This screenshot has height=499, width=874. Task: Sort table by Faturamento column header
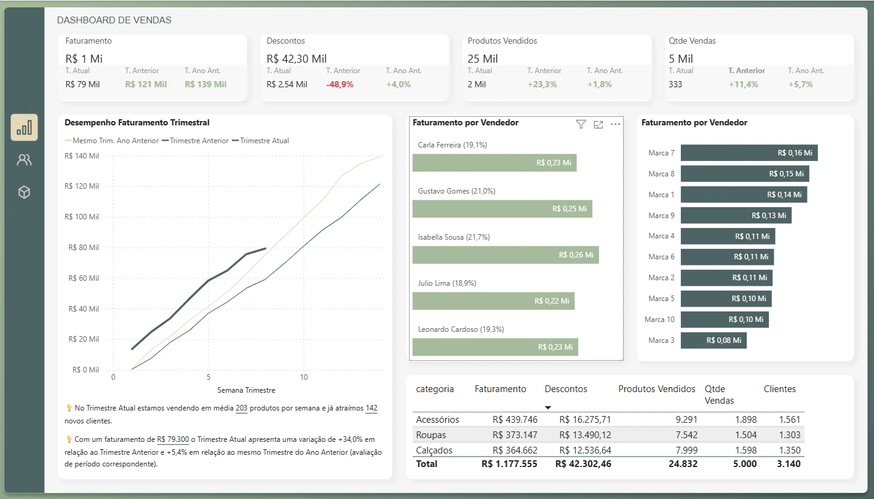point(500,389)
